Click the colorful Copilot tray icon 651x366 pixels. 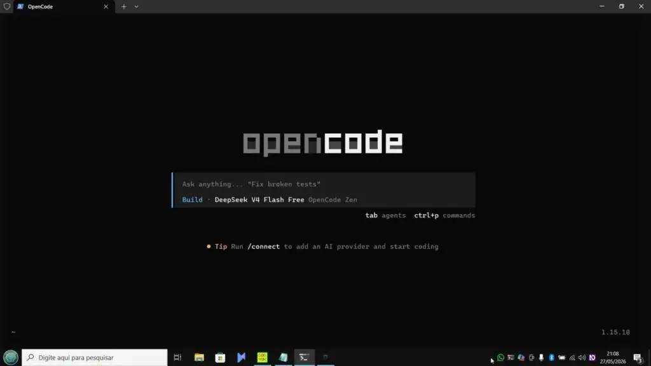(x=521, y=357)
